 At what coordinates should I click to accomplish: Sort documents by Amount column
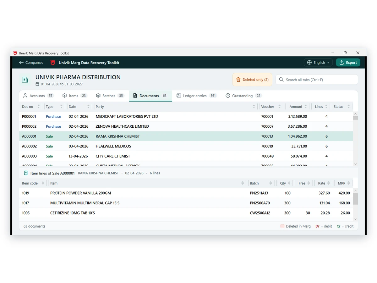(x=297, y=107)
